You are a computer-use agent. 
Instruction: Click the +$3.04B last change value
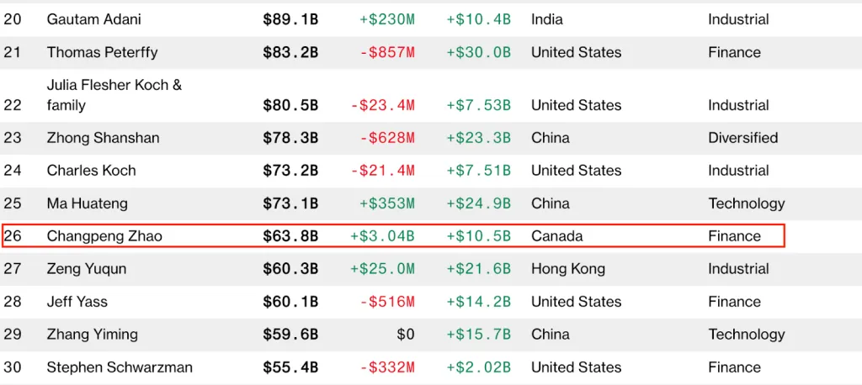(x=382, y=236)
